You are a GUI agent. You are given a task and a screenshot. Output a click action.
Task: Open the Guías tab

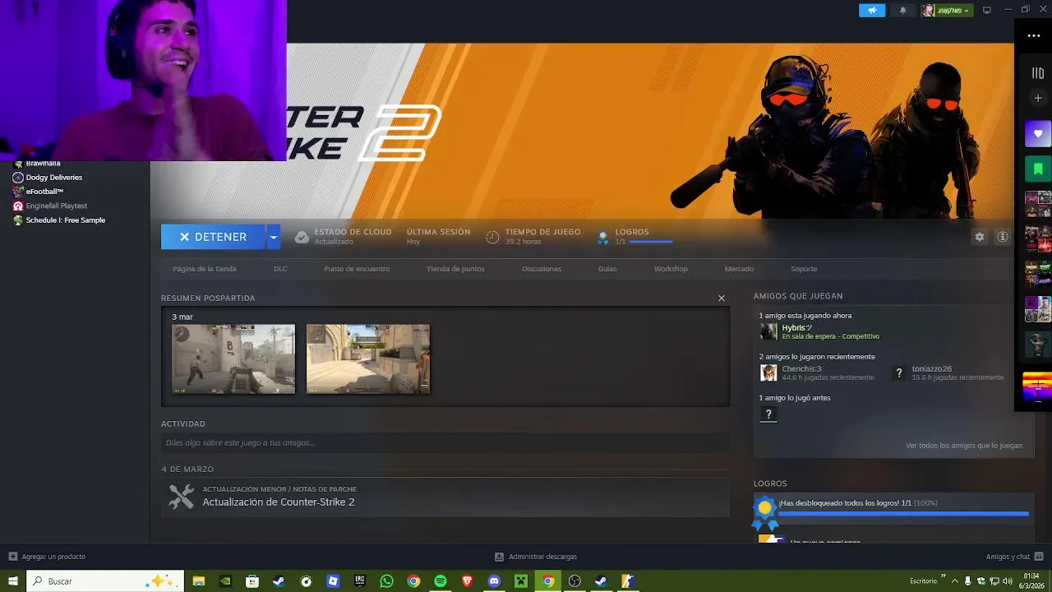point(607,269)
